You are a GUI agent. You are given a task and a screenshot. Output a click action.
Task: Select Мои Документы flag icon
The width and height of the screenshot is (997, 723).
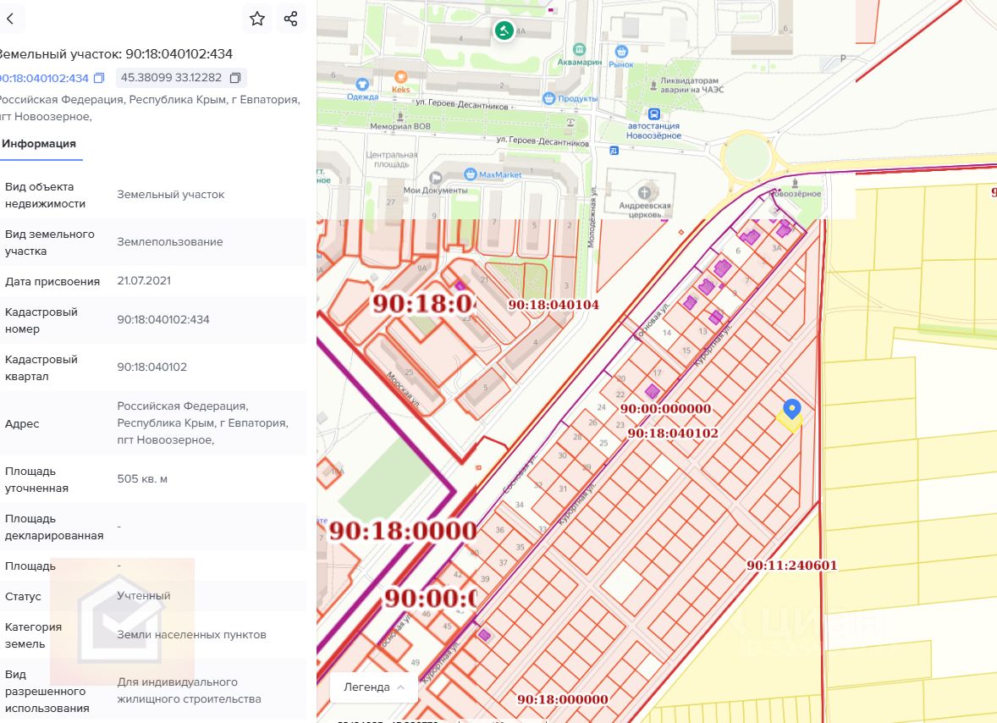[436, 178]
